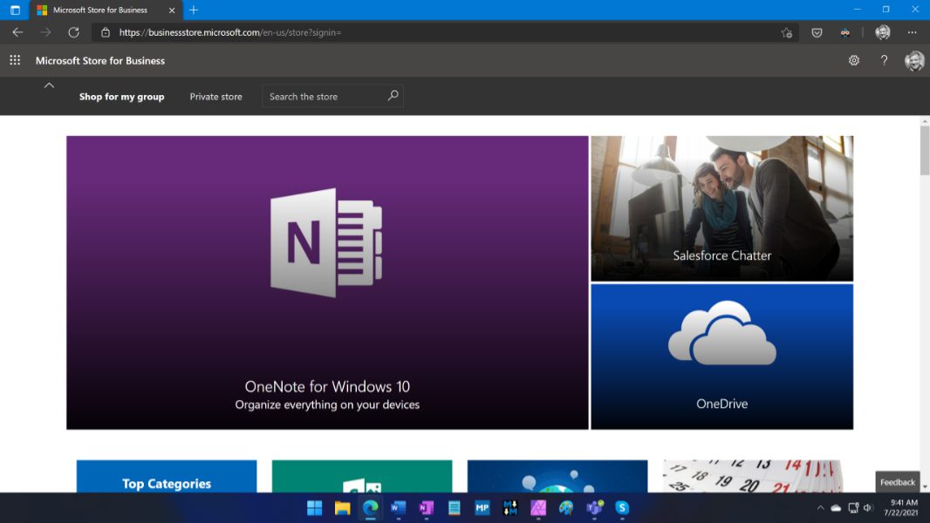The image size is (930, 523).
Task: Open the OneNote for Windows 10 banner
Action: click(x=327, y=282)
